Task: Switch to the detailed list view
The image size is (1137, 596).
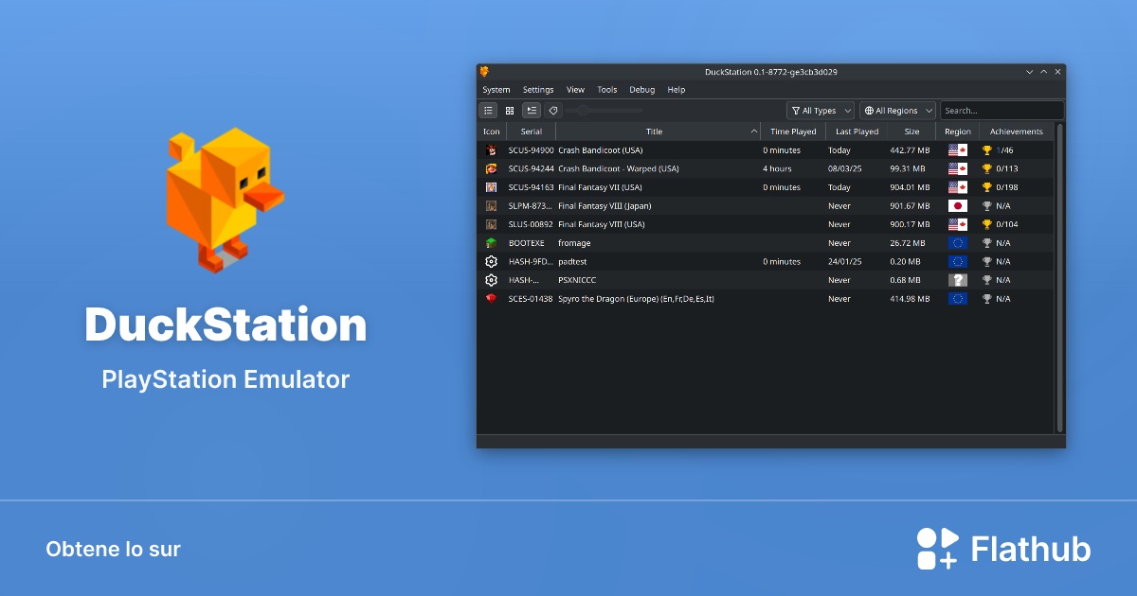Action: pos(488,110)
